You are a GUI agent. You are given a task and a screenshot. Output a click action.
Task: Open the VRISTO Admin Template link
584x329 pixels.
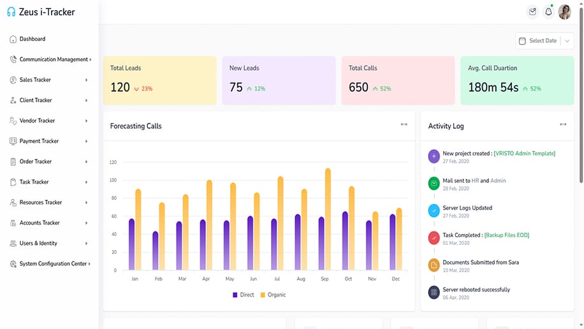(x=524, y=154)
